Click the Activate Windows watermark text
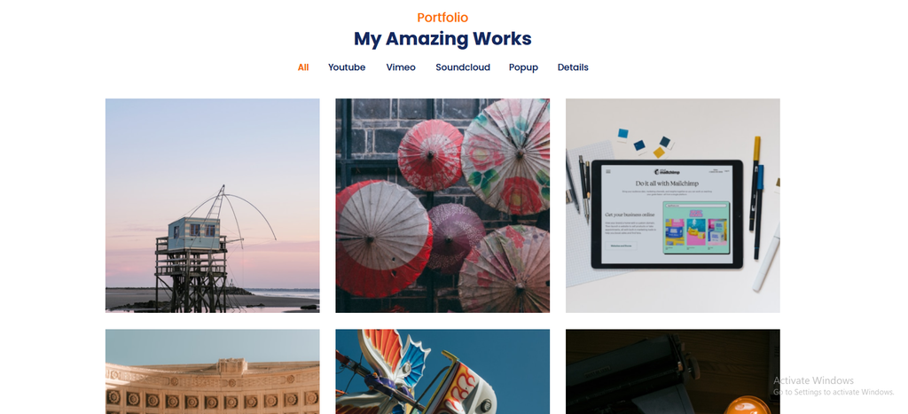 click(x=813, y=380)
